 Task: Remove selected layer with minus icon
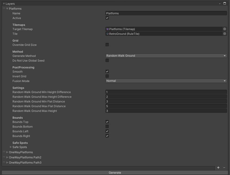click(x=224, y=168)
